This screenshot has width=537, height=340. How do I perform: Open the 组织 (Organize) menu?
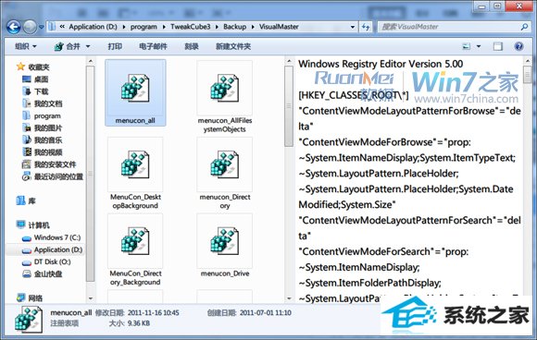pyautogui.click(x=26, y=46)
